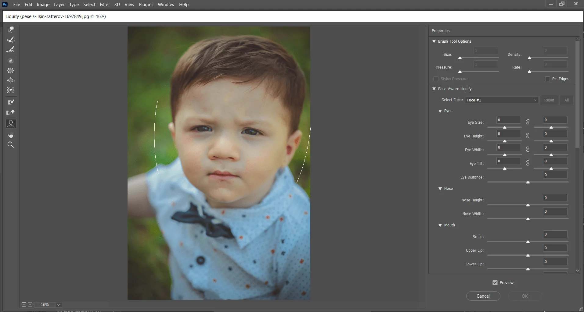Click the Cancel button
Screen dimensions: 584x312
tap(483, 296)
